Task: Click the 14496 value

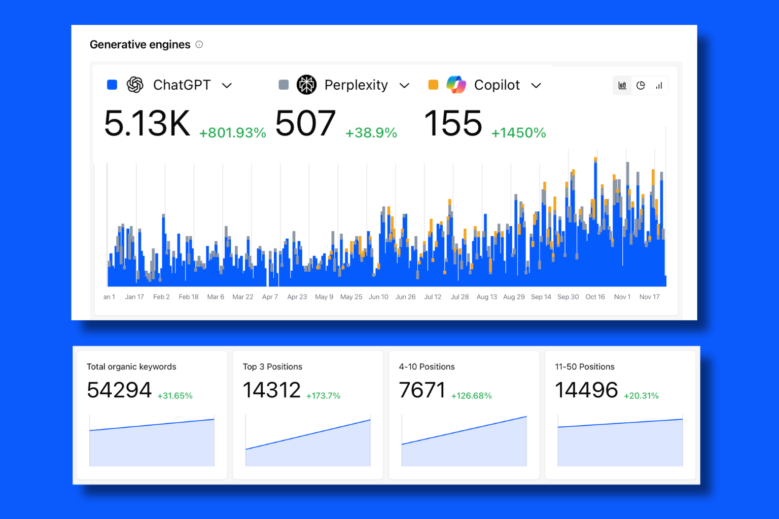Action: click(587, 390)
